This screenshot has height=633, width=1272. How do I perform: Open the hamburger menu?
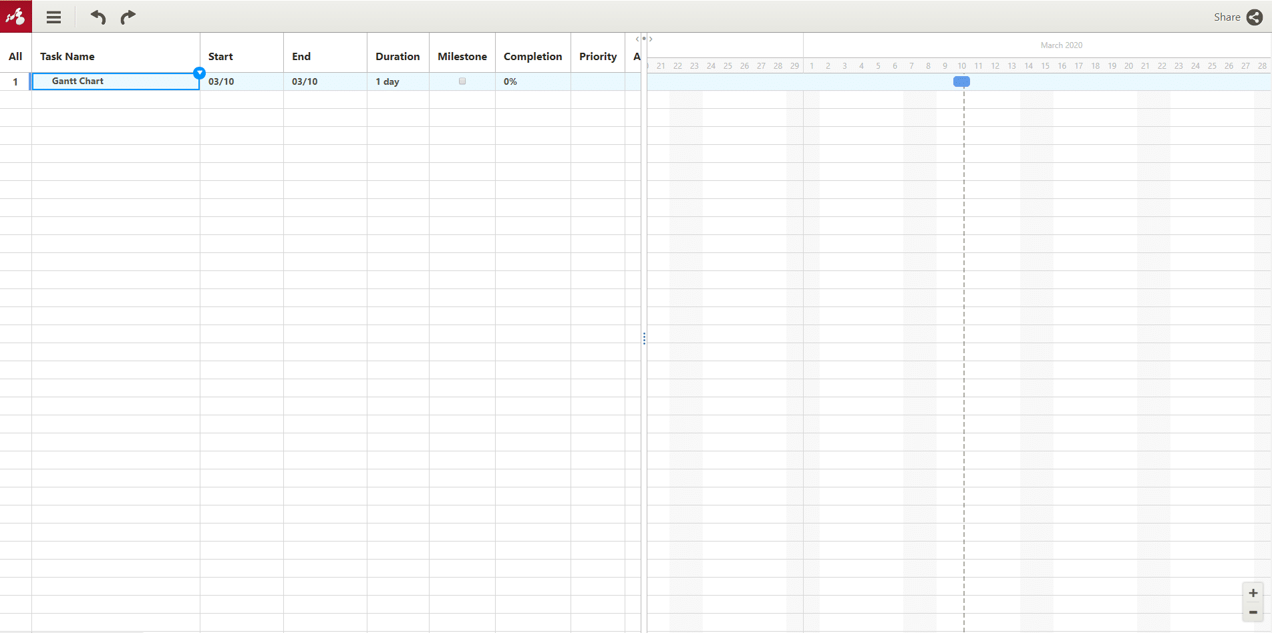(54, 17)
